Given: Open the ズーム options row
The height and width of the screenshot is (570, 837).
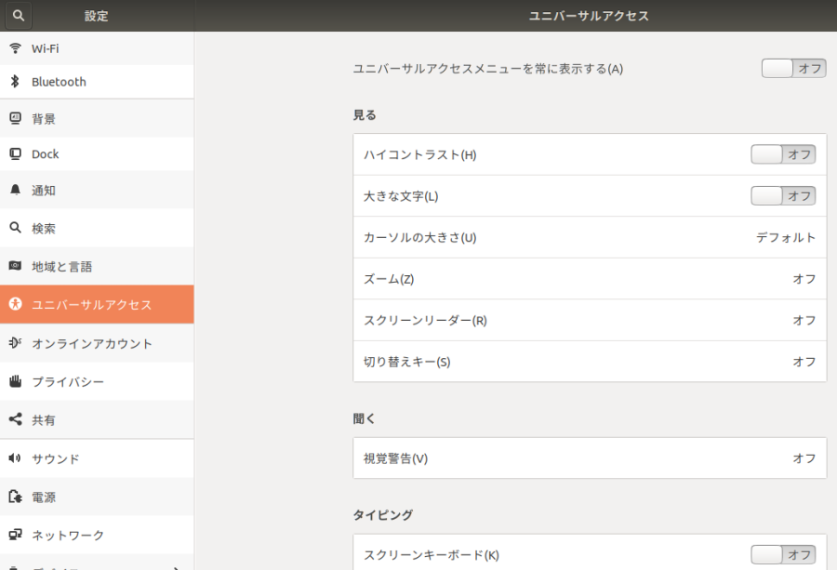Looking at the screenshot, I should coord(590,279).
